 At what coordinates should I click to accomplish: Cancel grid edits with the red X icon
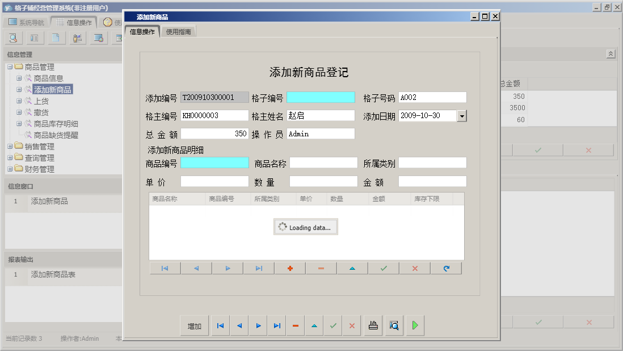(415, 268)
